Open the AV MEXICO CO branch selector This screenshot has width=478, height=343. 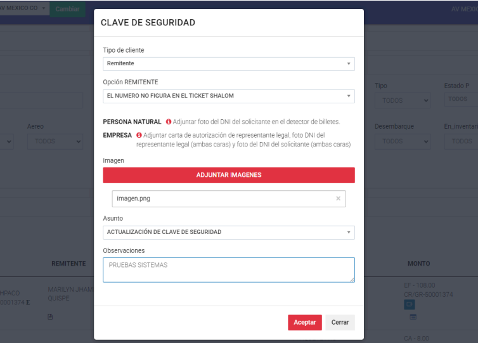click(24, 8)
